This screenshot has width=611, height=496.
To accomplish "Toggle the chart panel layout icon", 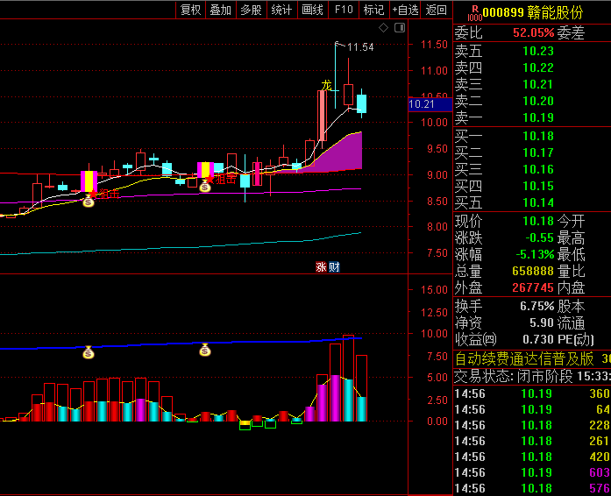I will [x=400, y=28].
